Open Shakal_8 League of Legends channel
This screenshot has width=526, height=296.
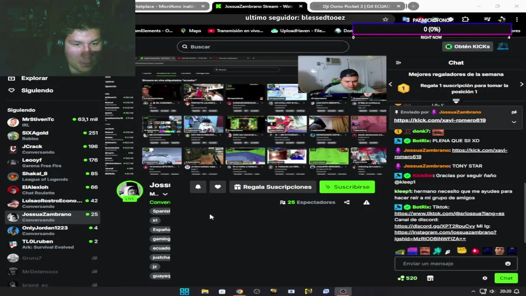52,176
